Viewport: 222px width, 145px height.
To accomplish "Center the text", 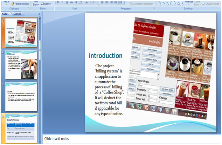I will [106, 2].
